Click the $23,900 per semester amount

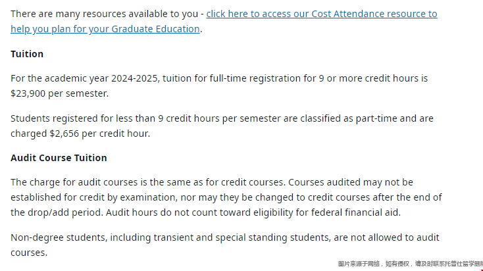tap(59, 93)
